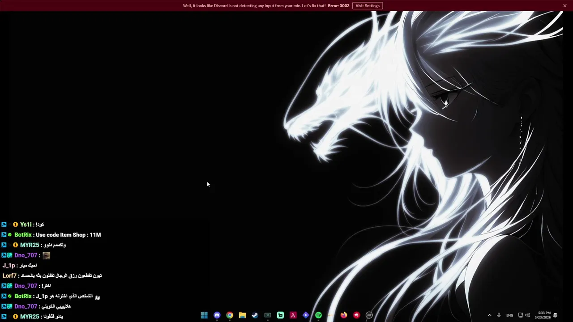Open Streamlabs mint-green taskbar icon
The height and width of the screenshot is (322, 573).
(280, 315)
